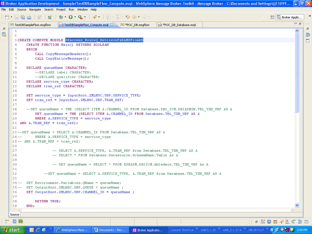312x234 pixels.
Task: Launch the Debug tool from the toolbar
Action: (x=61, y=17)
